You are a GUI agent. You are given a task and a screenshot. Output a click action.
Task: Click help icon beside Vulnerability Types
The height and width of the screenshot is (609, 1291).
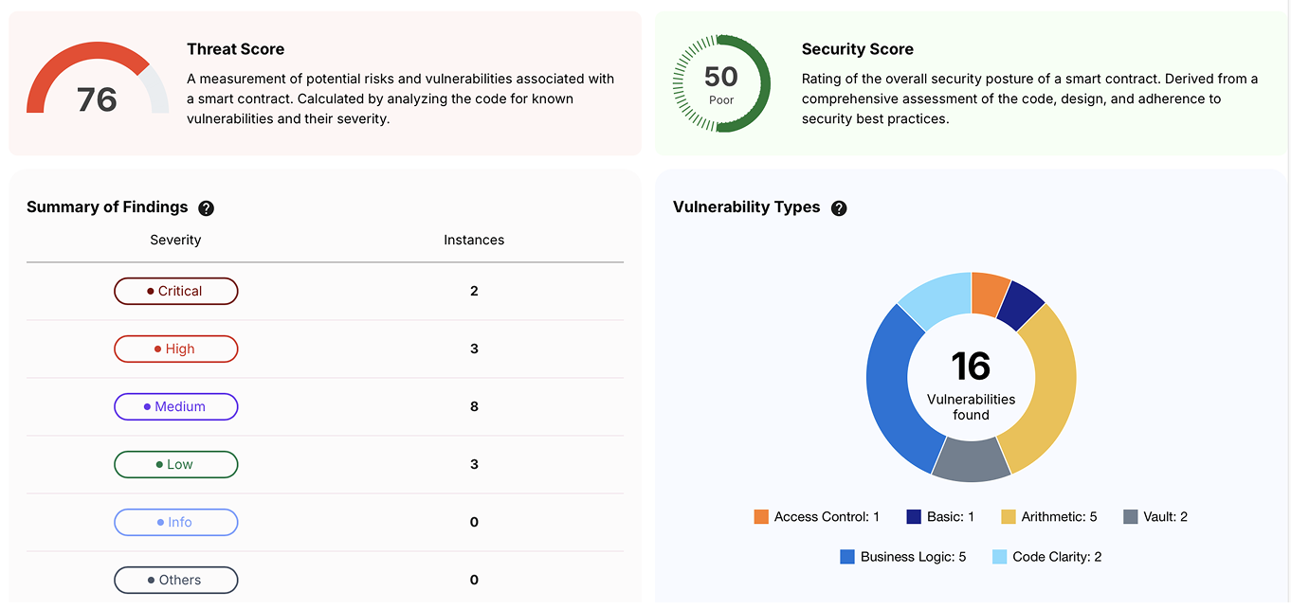click(838, 208)
